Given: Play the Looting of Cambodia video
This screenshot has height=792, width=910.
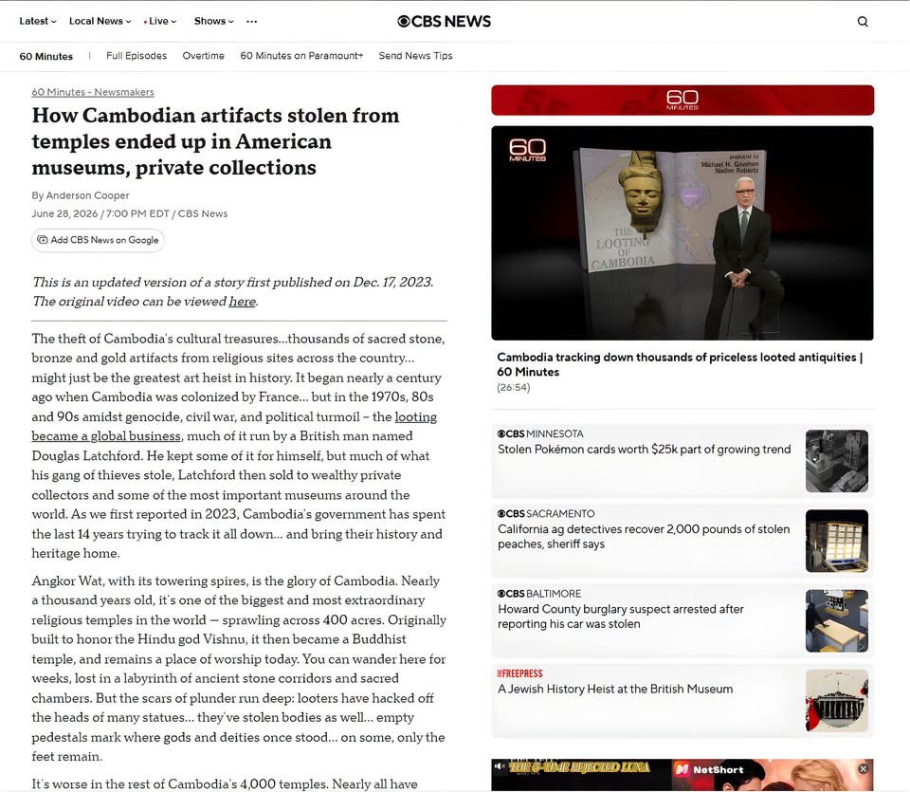Looking at the screenshot, I should [x=682, y=232].
